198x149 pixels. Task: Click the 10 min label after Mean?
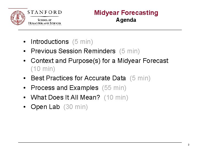pyautogui.click(x=116, y=97)
